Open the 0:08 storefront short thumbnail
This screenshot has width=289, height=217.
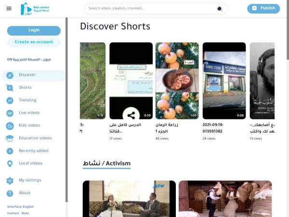point(224,81)
